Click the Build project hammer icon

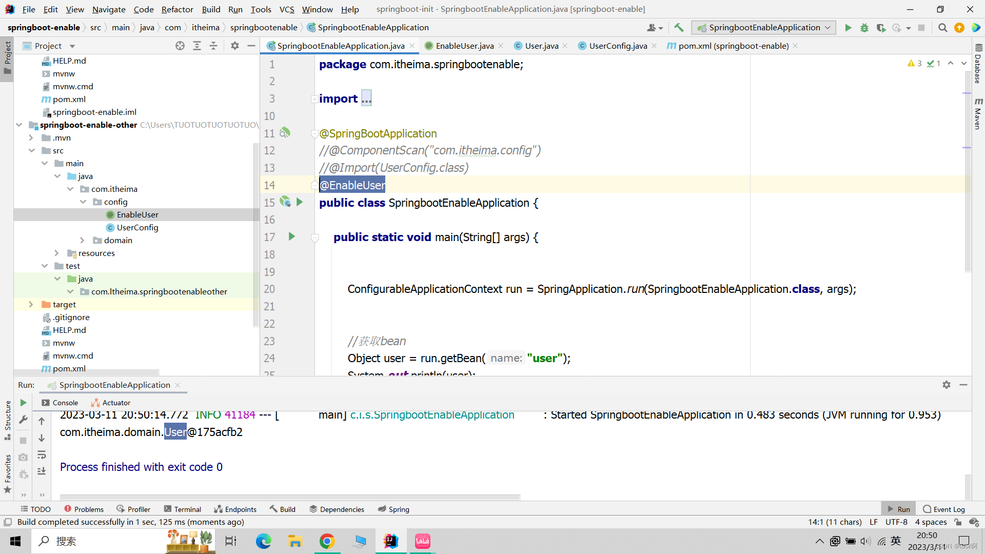679,28
